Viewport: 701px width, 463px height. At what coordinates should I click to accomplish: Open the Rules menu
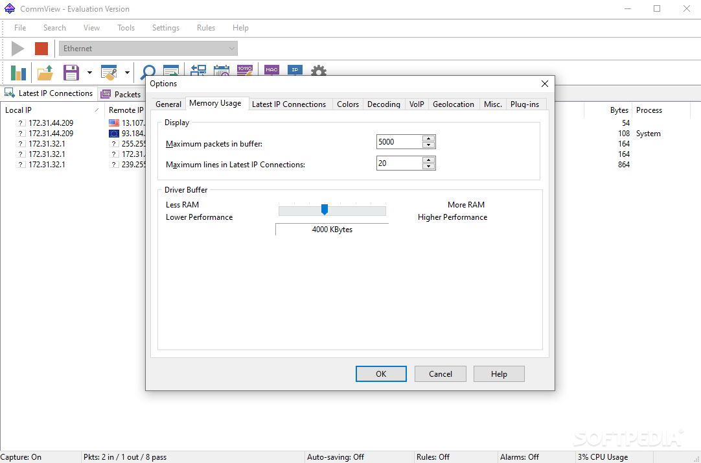pyautogui.click(x=206, y=28)
